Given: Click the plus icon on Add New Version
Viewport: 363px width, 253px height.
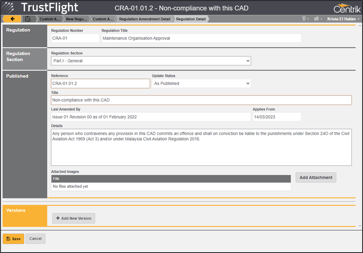Looking at the screenshot, I should tap(58, 218).
